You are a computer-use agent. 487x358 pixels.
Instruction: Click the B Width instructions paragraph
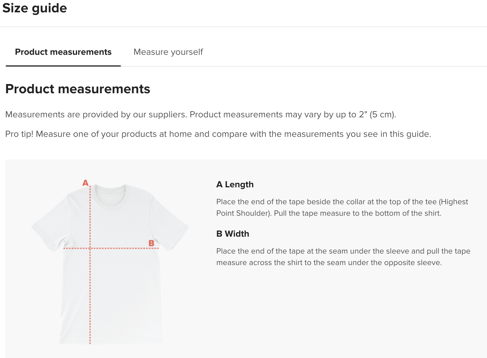click(x=343, y=257)
